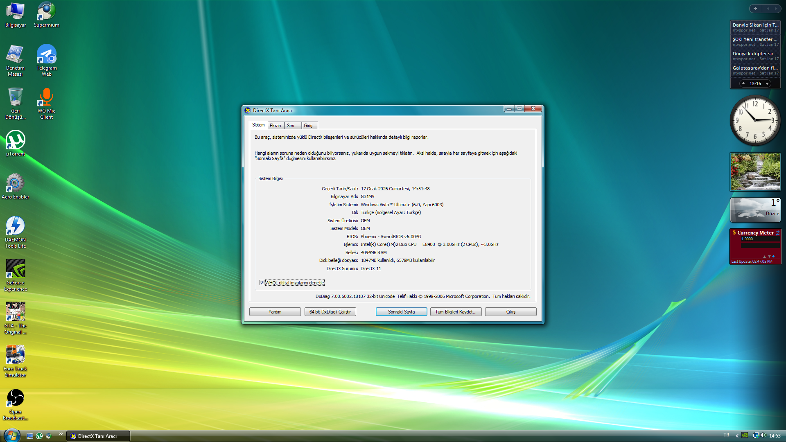Click computer name value G31MV
The image size is (786, 442).
[368, 197]
